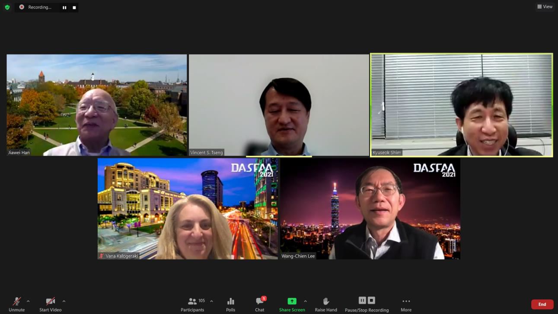Expand the arrow beside Participants
Screen dimensions: 558x314
[x=211, y=301]
